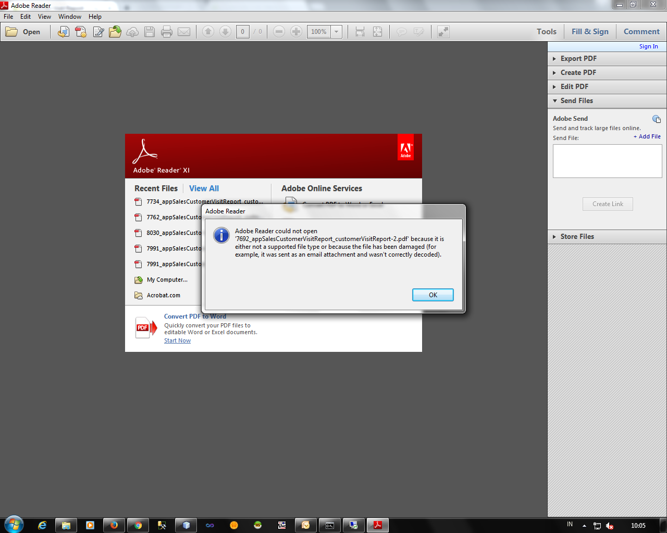Expand the Export PDF section
This screenshot has width=667, height=533.
[x=607, y=59]
